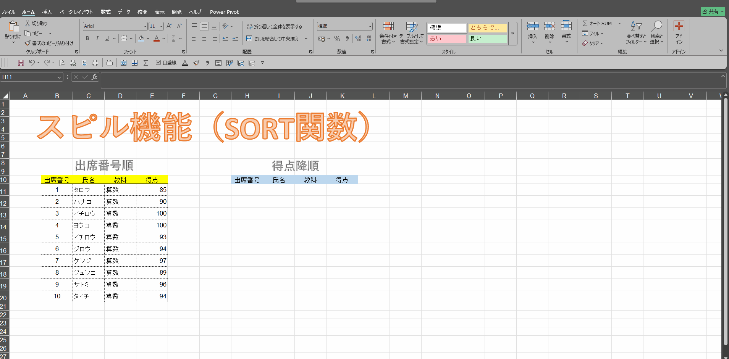Toggle the gridlines (目盛線) checkbox

coord(158,63)
